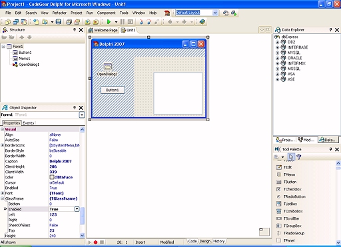
Task: Click the back navigation arrow icon
Action: 170,22
